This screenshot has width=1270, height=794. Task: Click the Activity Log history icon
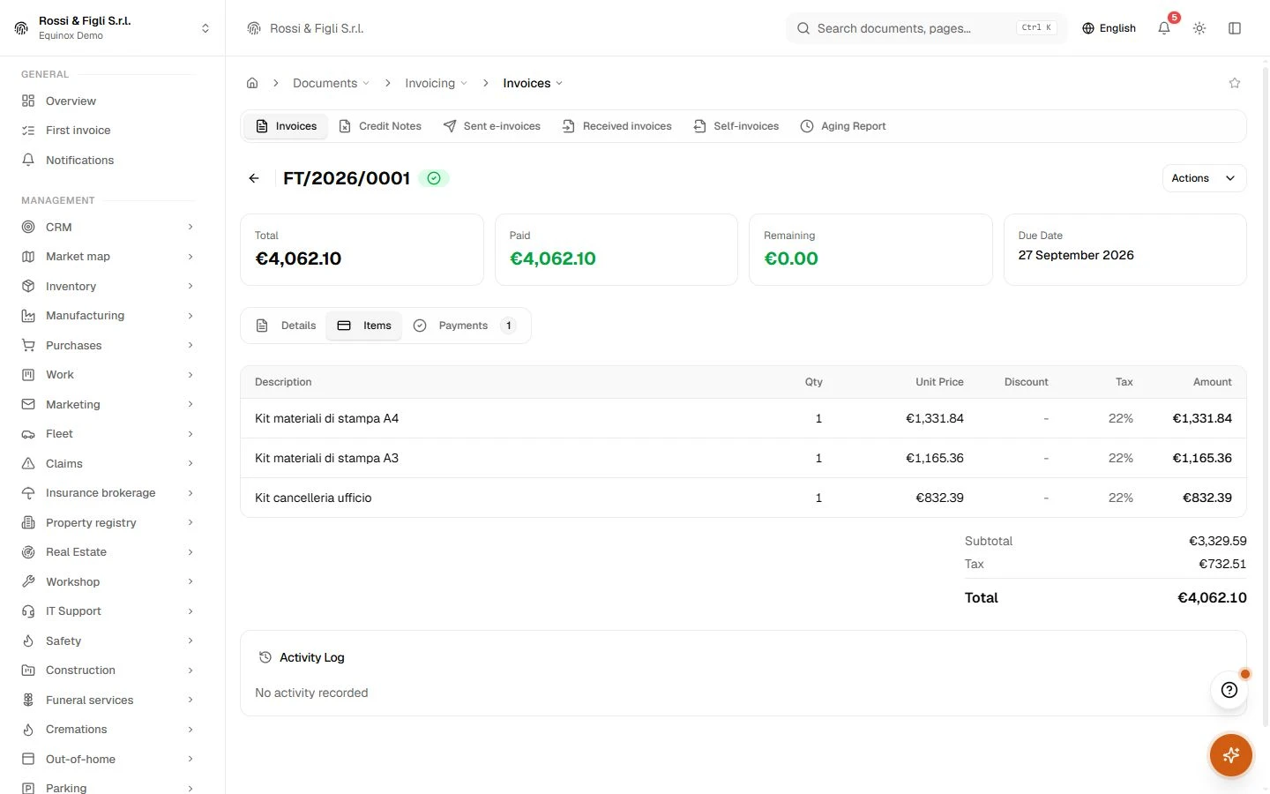265,657
